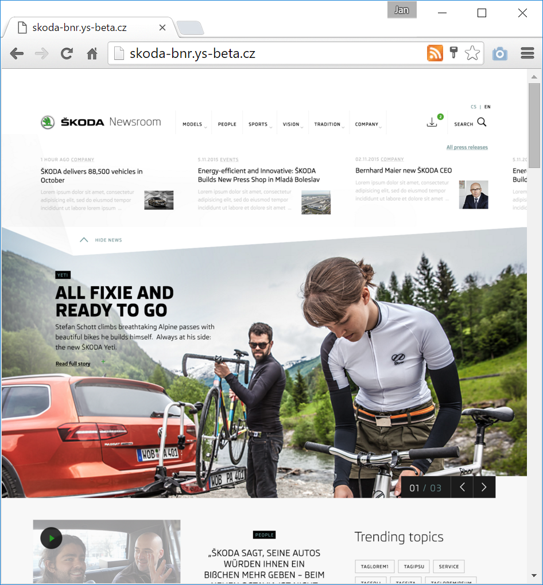Open the New Press Shop article headline
543x585 pixels.
click(x=259, y=175)
